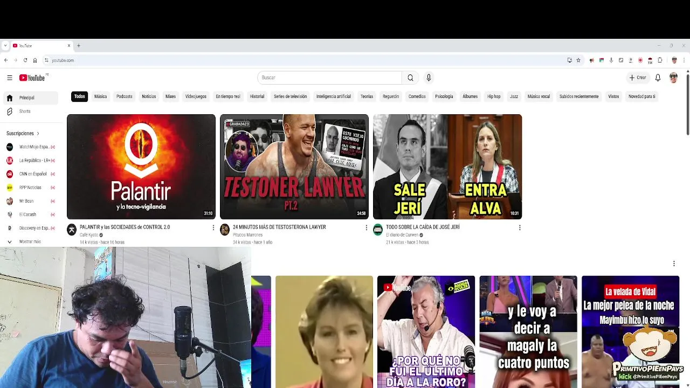Open the Sale Jerí Entra Alva thumbnail
The image size is (690, 388).
point(447,167)
